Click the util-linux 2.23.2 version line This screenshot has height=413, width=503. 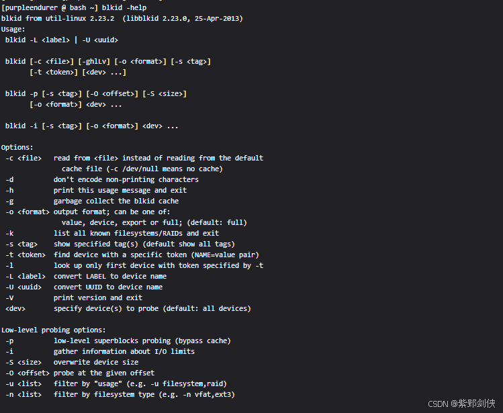pyautogui.click(x=122, y=18)
